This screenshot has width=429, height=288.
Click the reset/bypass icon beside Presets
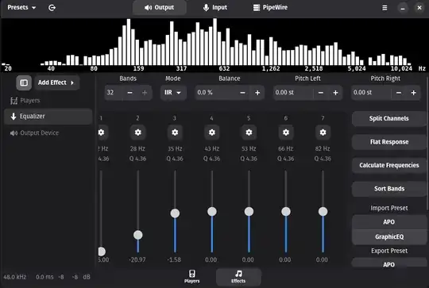[x=52, y=8]
